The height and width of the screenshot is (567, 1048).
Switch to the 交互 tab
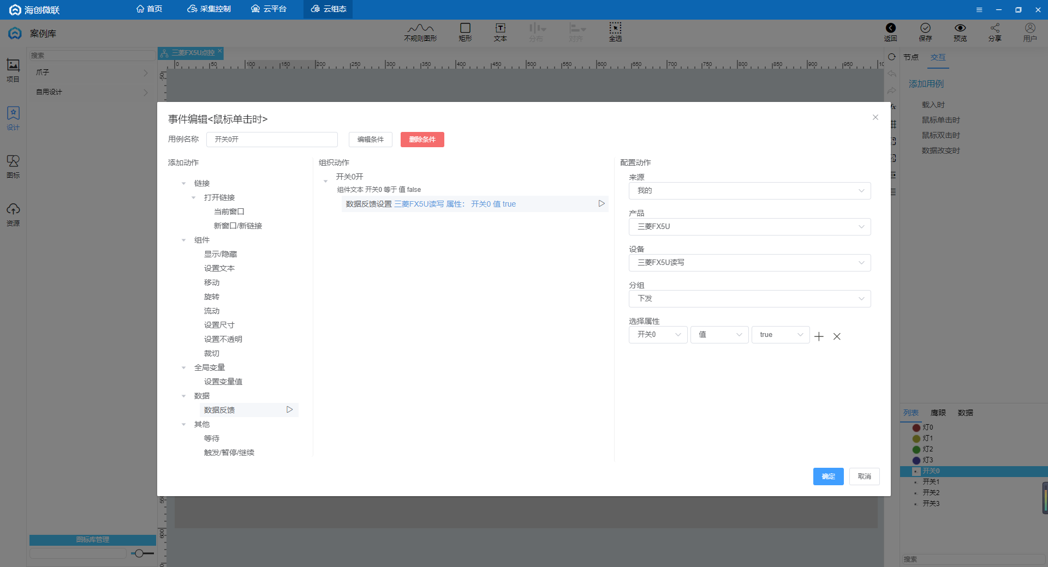pos(938,57)
